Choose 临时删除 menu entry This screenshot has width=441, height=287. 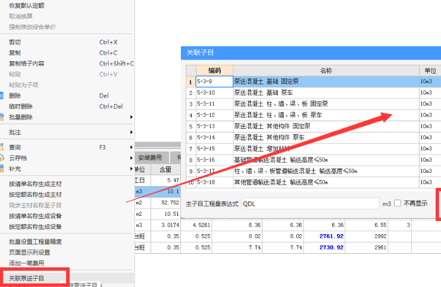pyautogui.click(x=20, y=106)
